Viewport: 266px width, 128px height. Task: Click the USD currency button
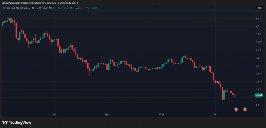259,8
